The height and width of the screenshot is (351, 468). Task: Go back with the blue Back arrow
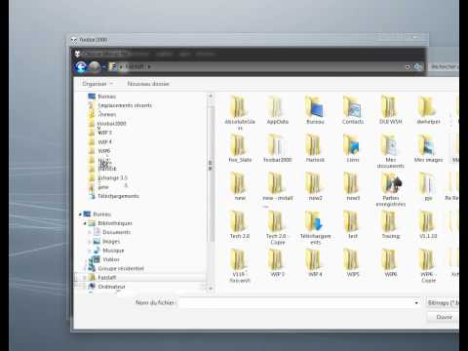pyautogui.click(x=80, y=66)
